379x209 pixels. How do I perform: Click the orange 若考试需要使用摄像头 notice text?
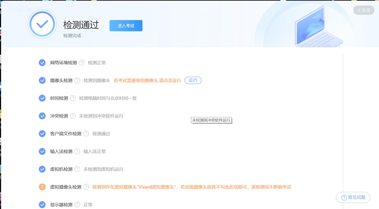pyautogui.click(x=147, y=80)
